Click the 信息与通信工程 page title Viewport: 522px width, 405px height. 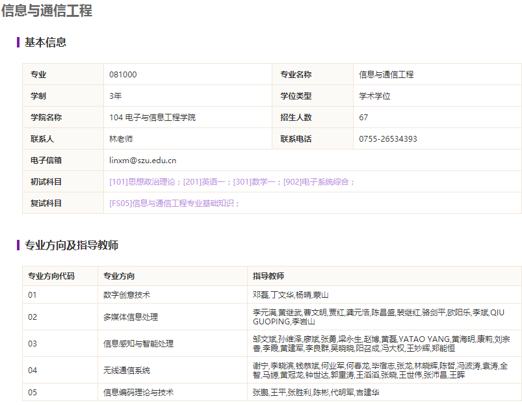pos(47,10)
